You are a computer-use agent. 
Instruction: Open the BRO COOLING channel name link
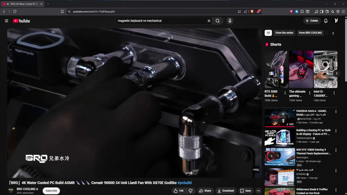(26, 189)
